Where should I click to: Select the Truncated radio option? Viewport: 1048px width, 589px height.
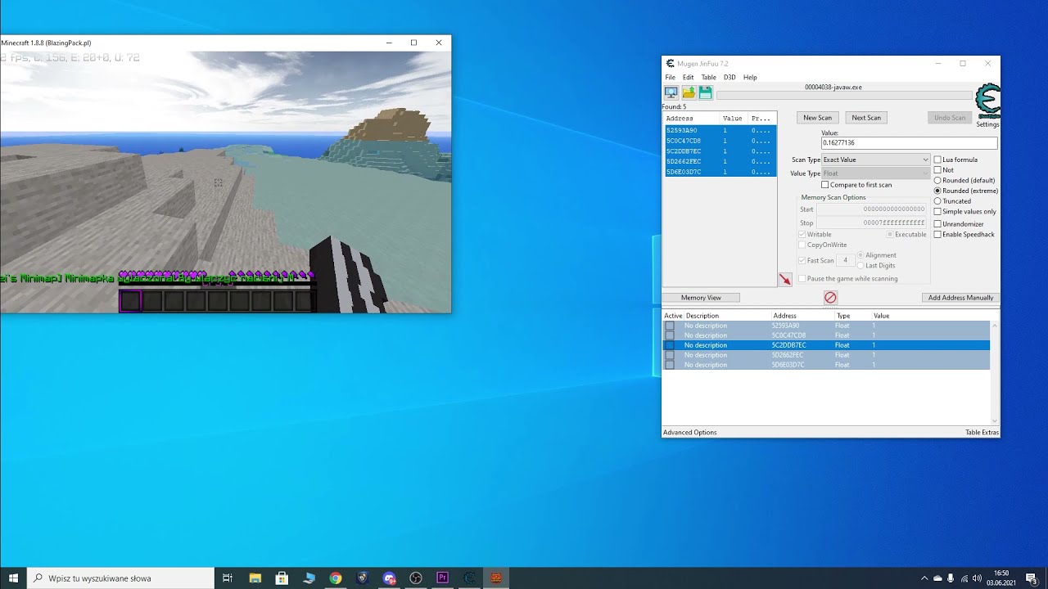[x=937, y=201]
